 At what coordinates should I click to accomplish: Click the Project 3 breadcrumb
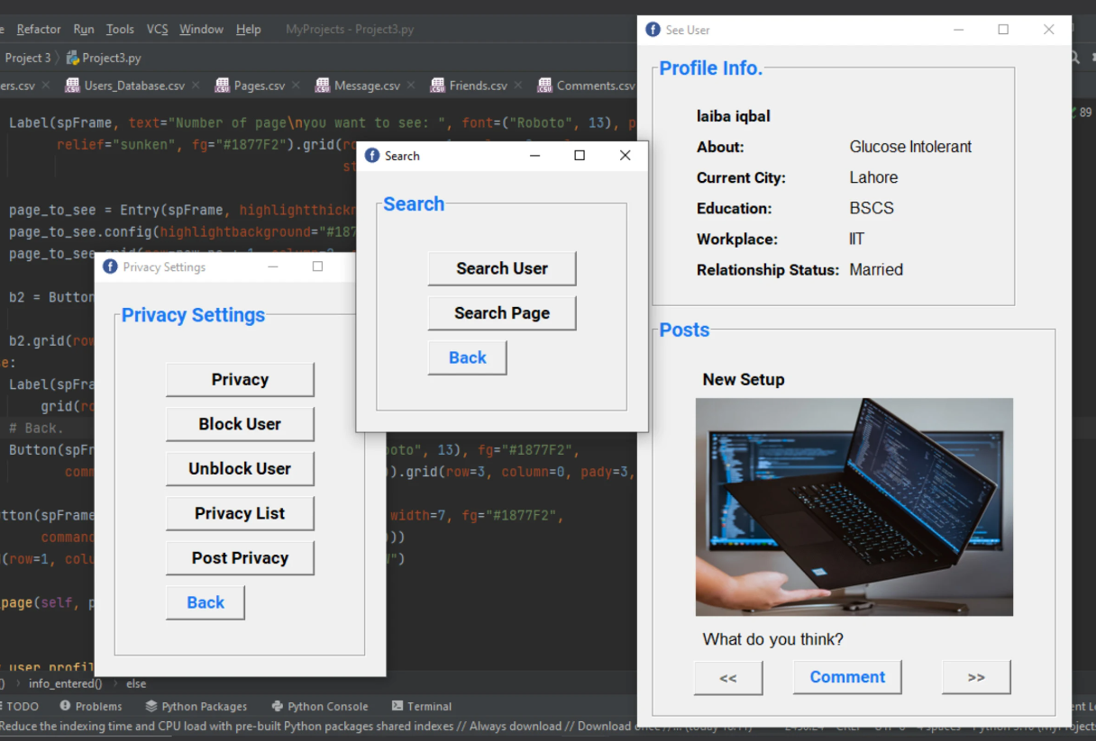coord(28,58)
